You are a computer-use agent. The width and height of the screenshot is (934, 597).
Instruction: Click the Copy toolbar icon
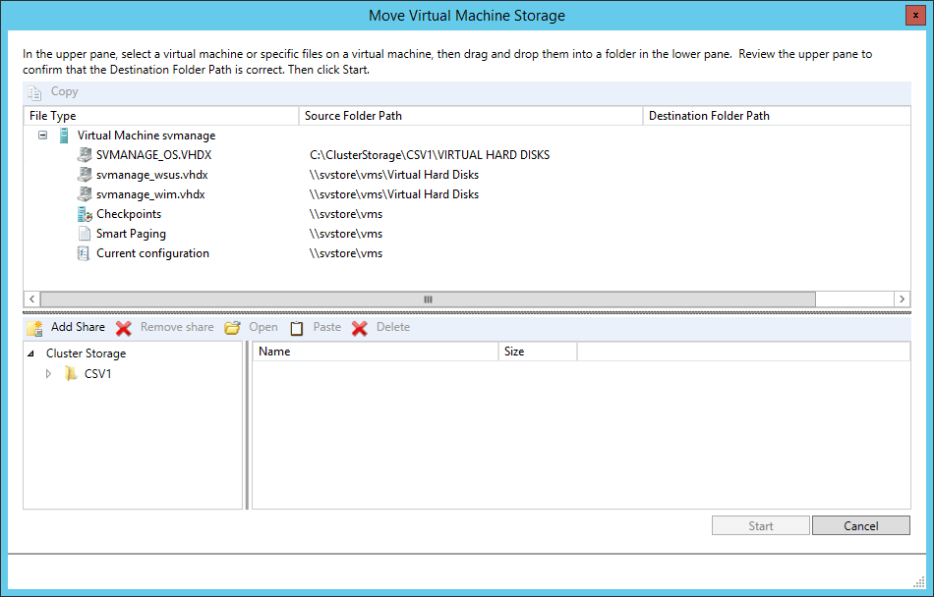point(34,92)
